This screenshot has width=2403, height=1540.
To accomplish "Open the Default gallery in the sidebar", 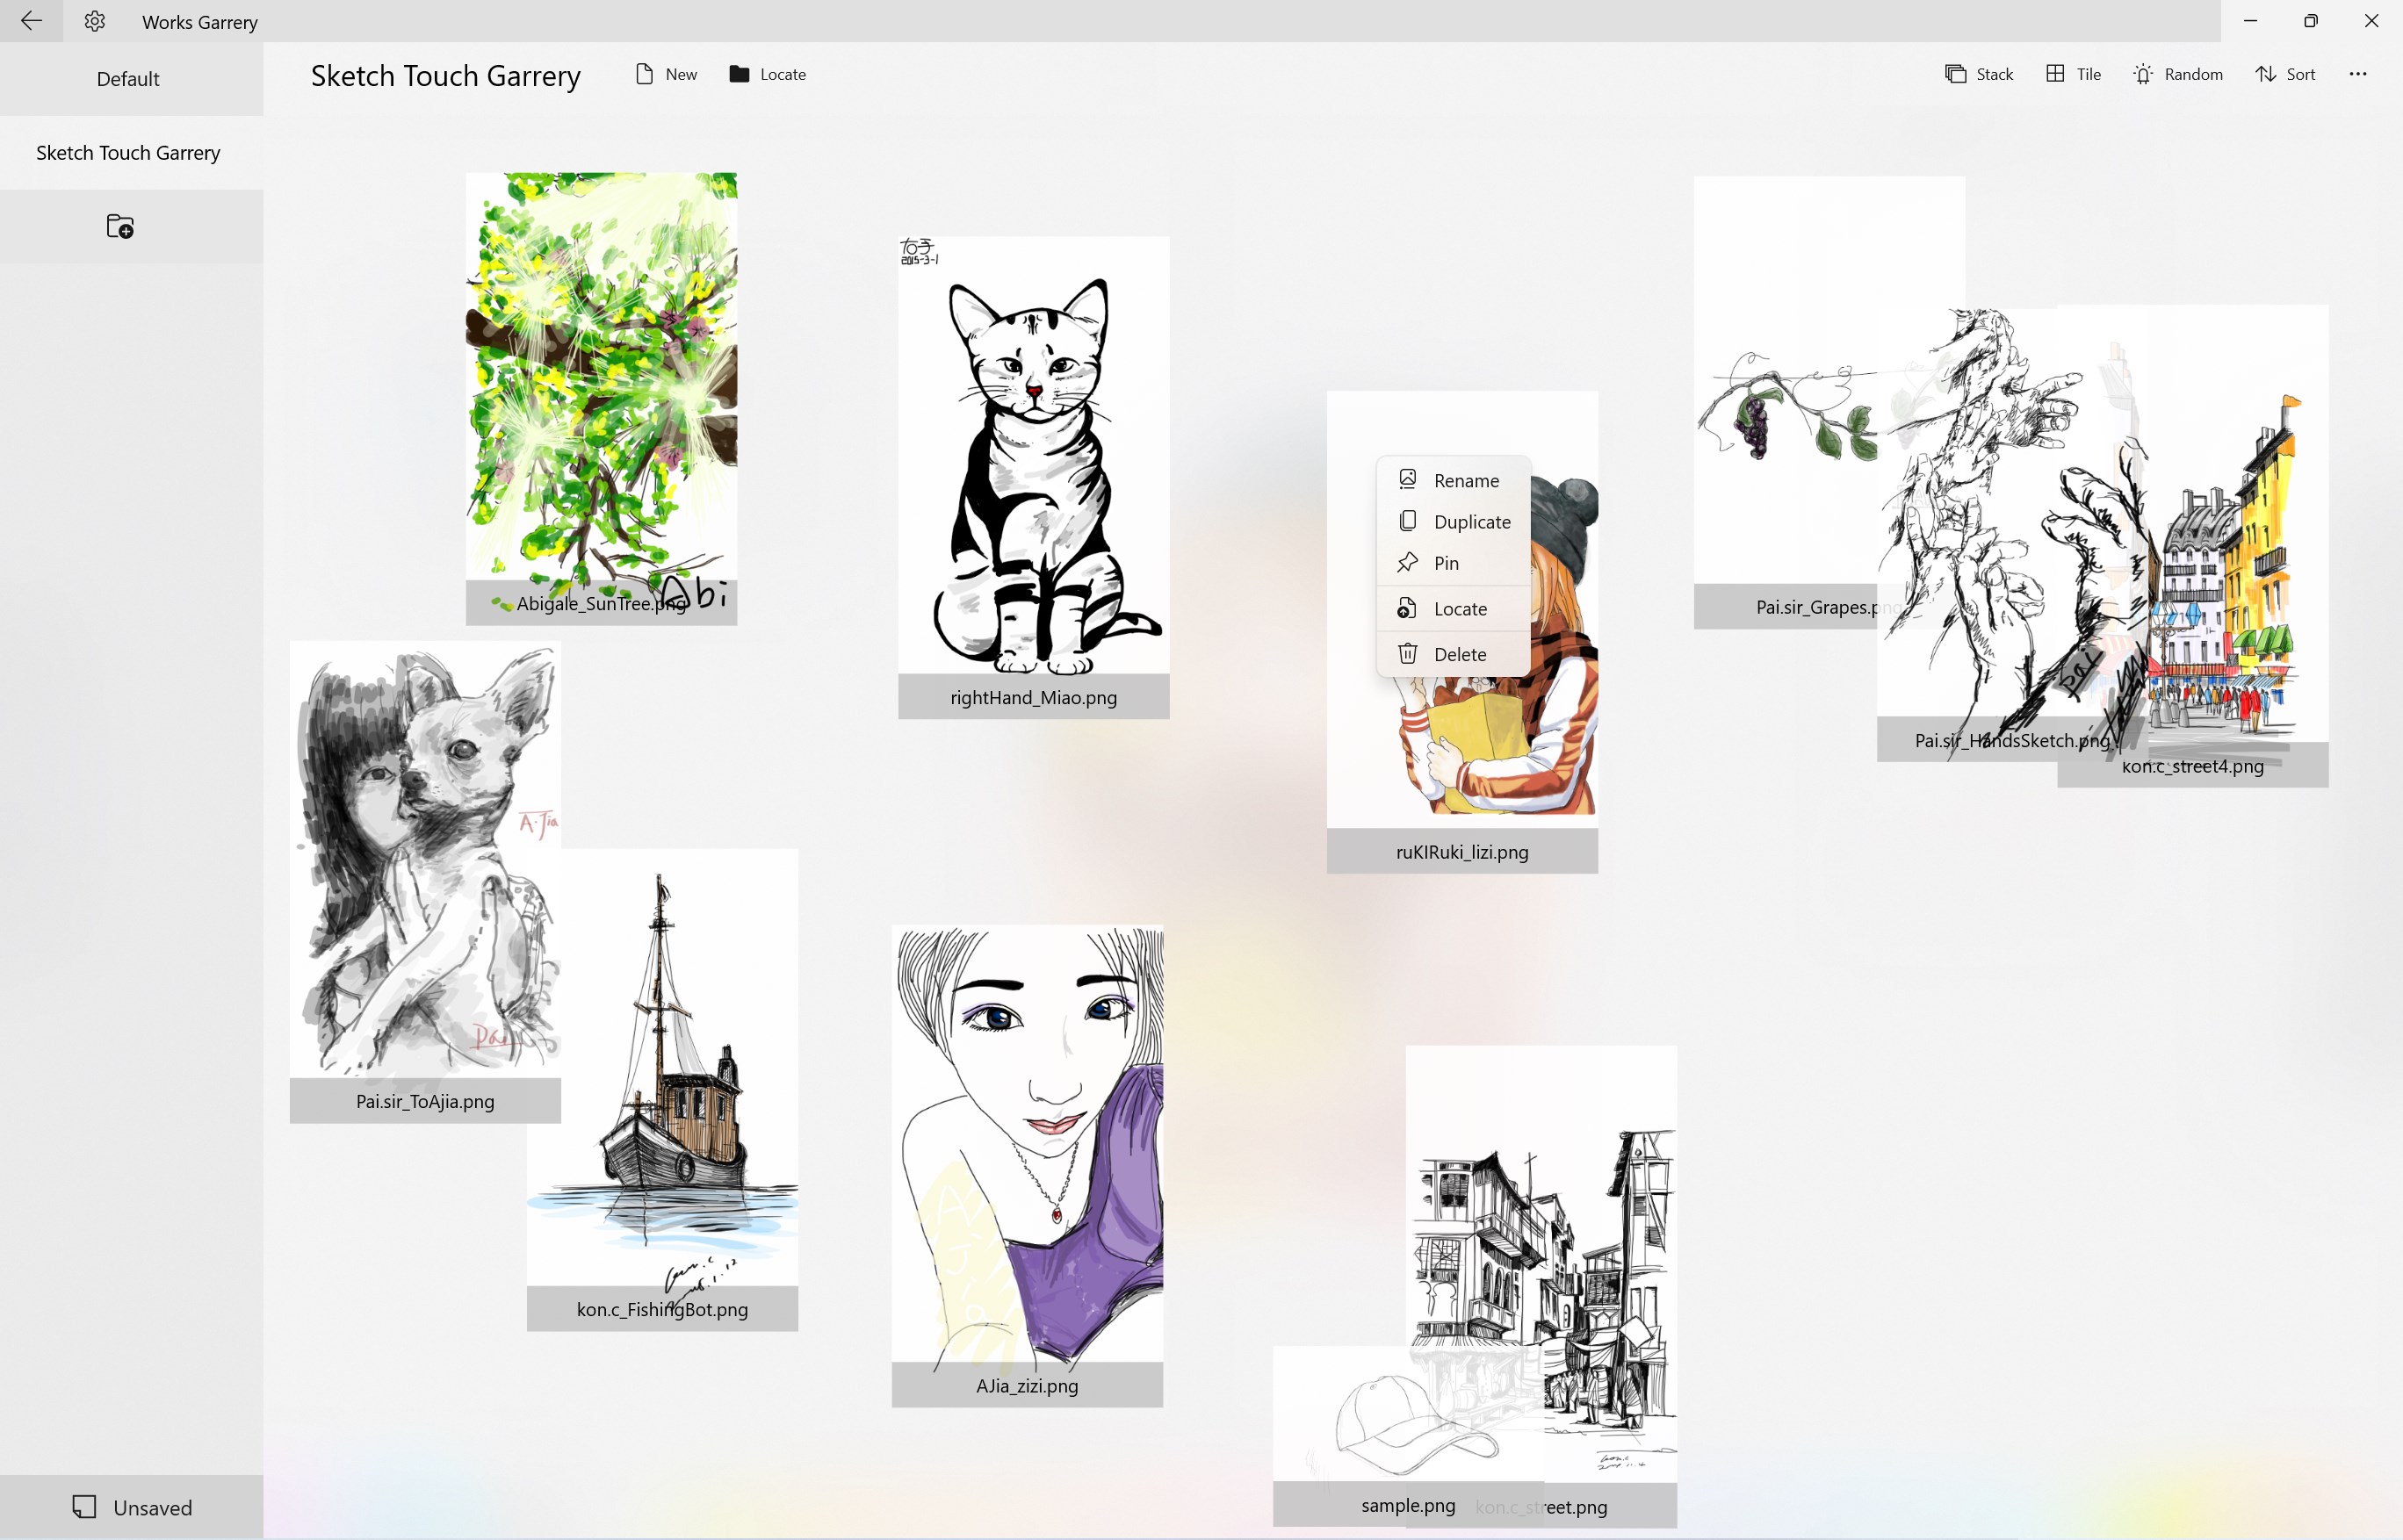I will (128, 79).
